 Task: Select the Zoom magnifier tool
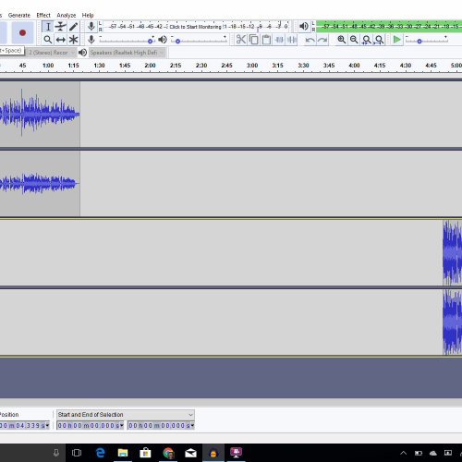(48, 40)
